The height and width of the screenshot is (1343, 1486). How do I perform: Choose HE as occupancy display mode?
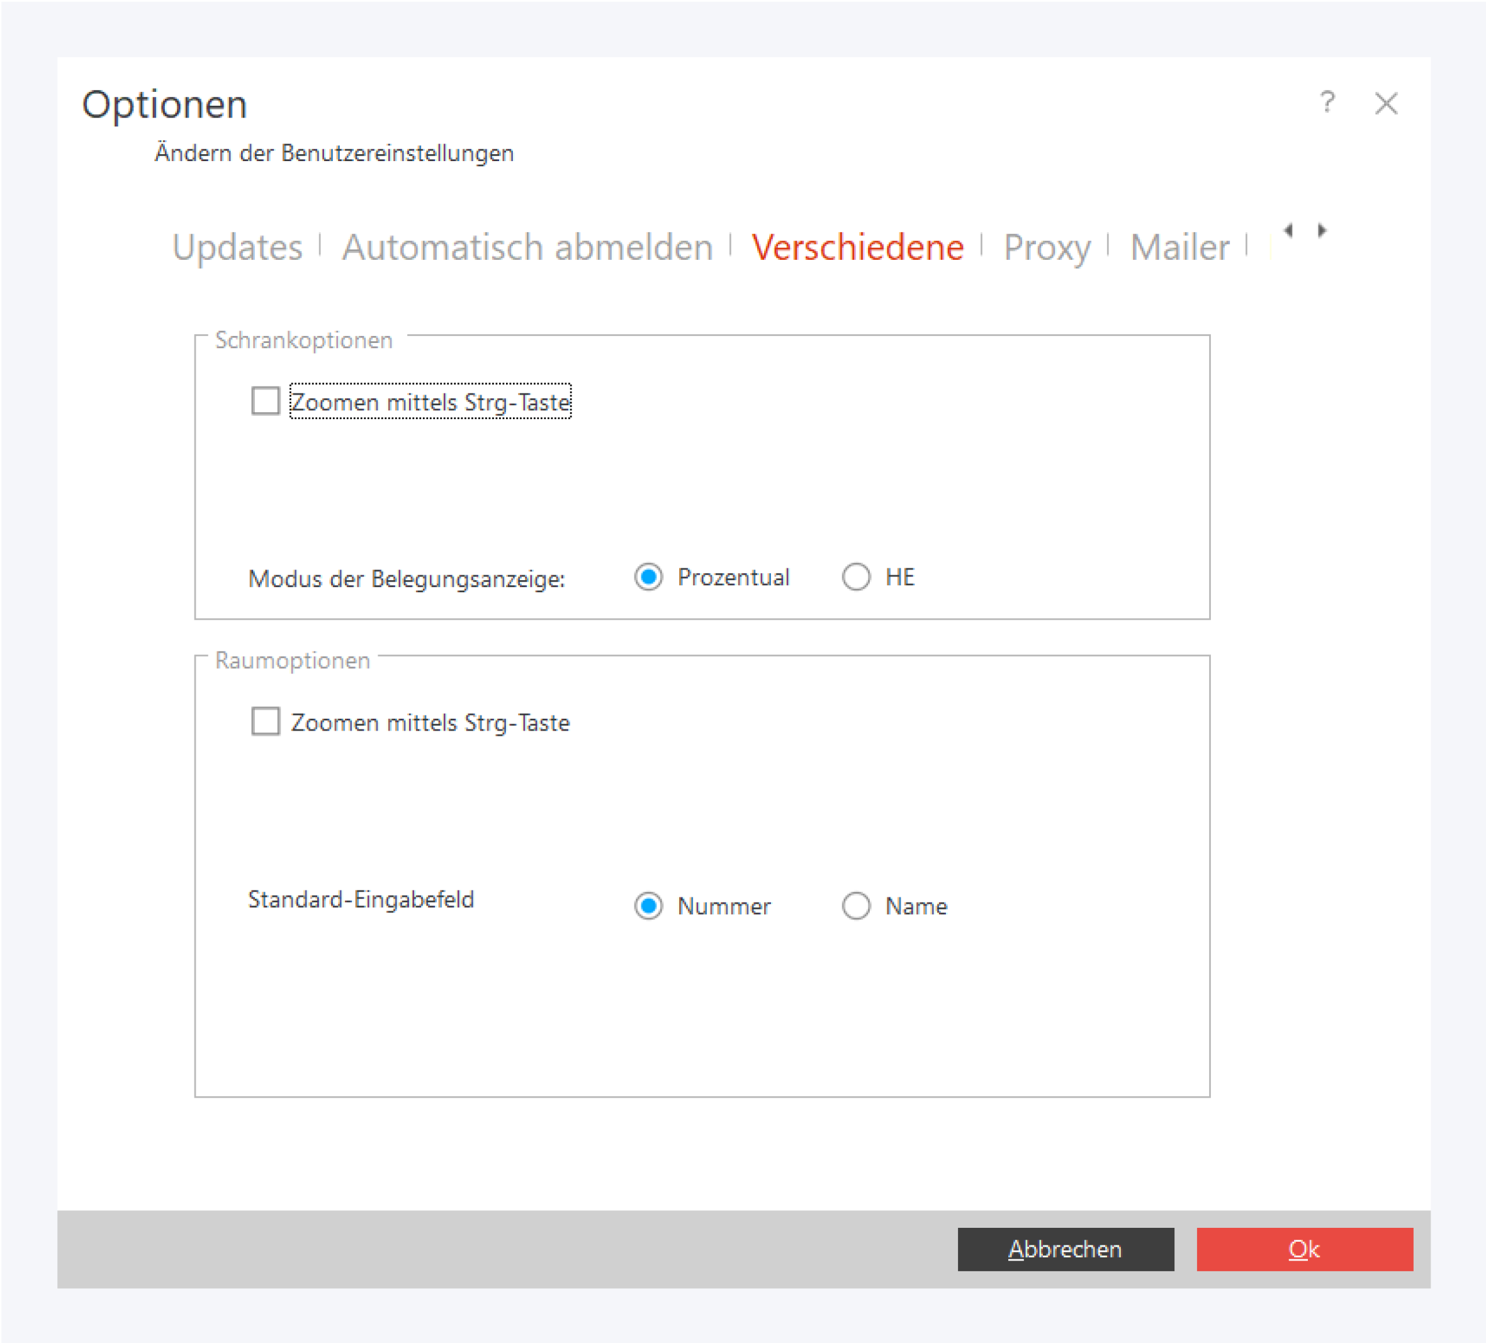pos(856,576)
